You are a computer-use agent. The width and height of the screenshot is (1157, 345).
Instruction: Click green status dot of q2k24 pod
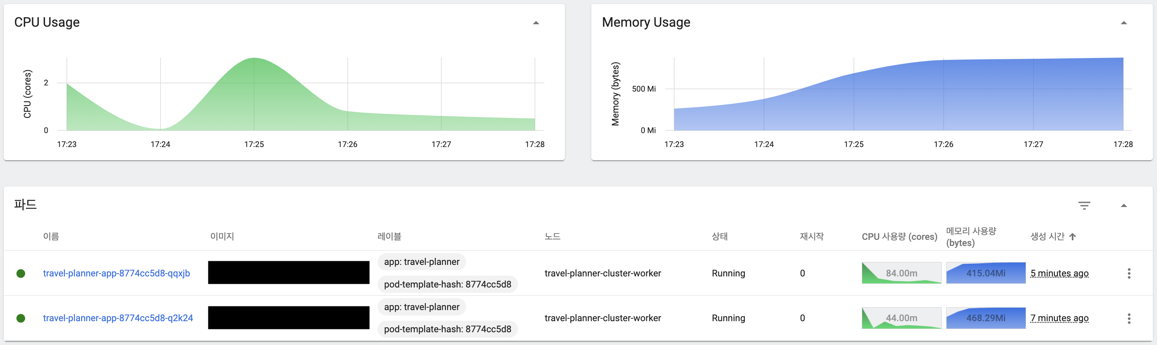(x=21, y=318)
